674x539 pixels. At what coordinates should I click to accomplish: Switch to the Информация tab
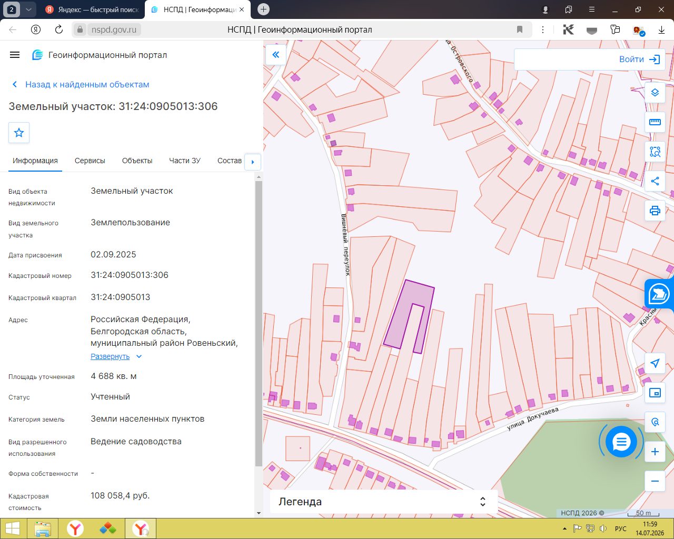(35, 161)
